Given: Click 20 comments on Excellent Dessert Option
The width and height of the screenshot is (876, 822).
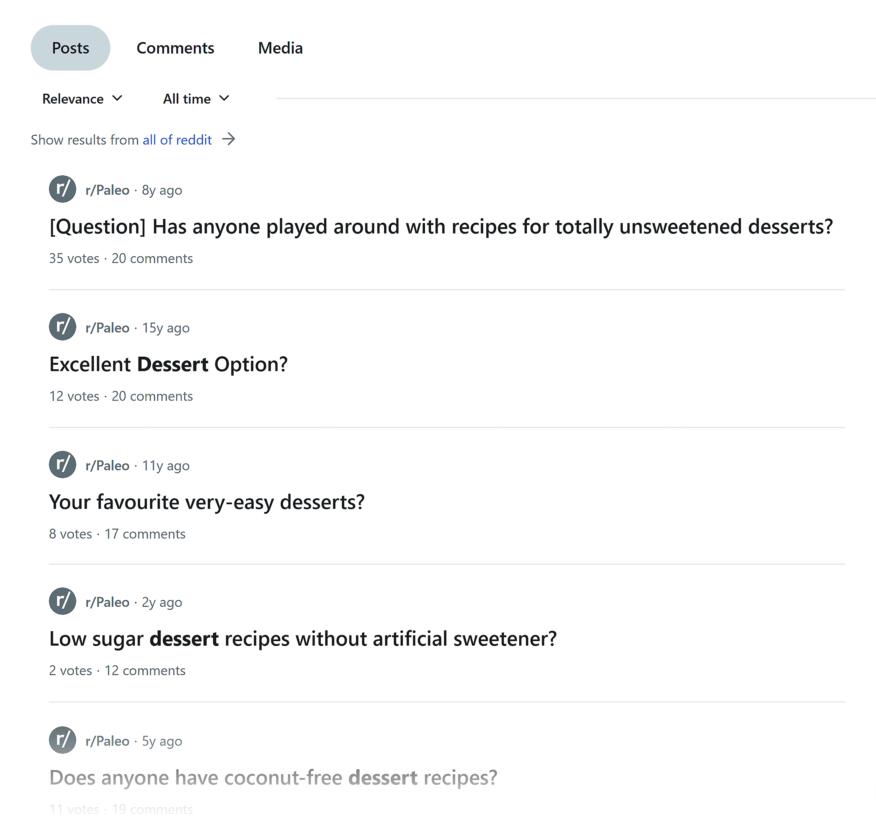Looking at the screenshot, I should click(152, 396).
